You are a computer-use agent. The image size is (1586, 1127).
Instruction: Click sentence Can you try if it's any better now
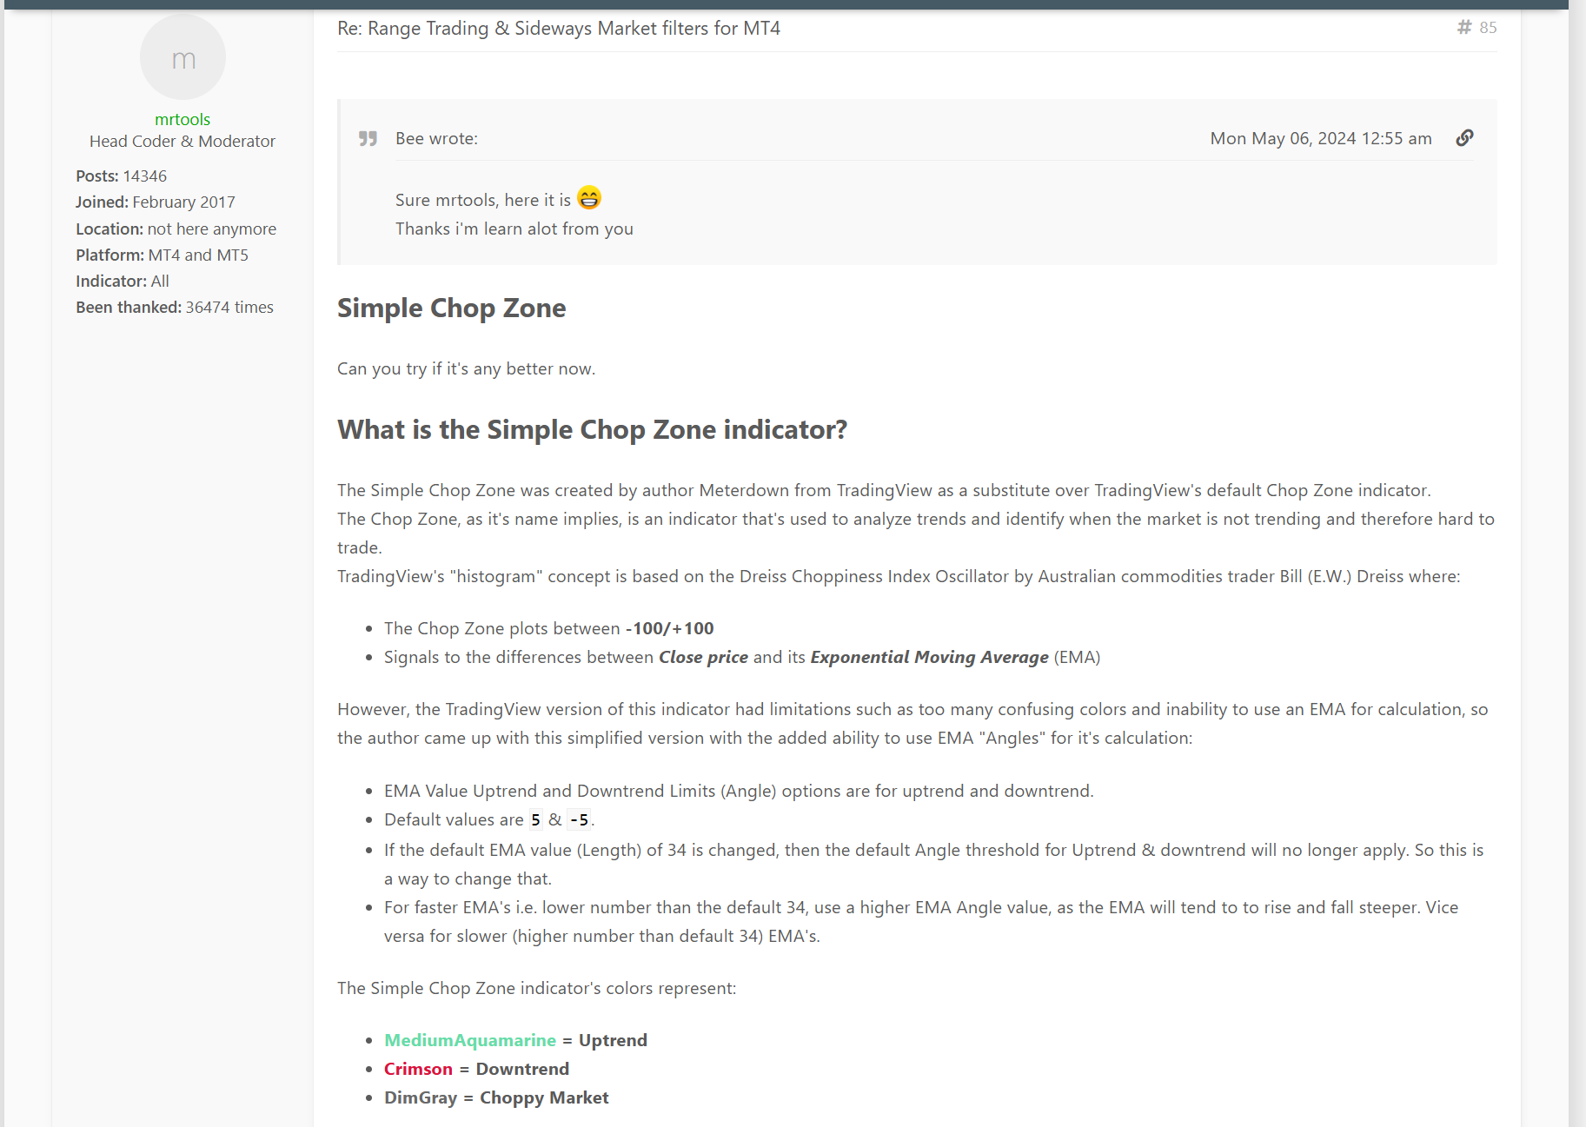click(466, 368)
